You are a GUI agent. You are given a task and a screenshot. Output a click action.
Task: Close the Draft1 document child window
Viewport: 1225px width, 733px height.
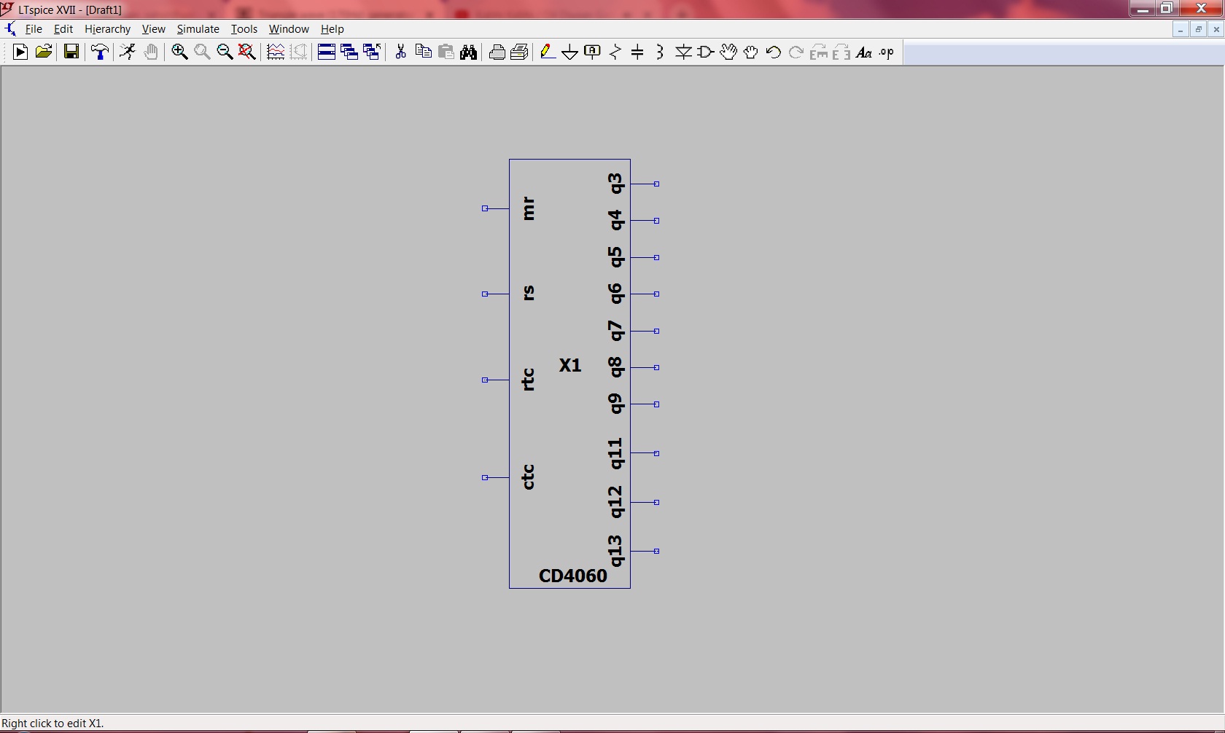point(1216,30)
